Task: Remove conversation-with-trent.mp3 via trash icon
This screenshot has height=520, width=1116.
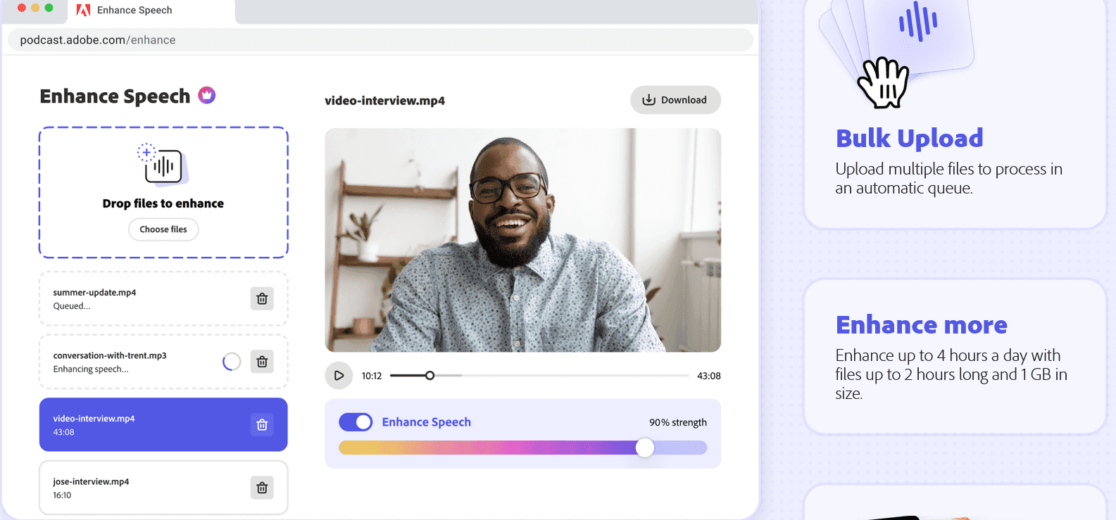Action: point(262,362)
